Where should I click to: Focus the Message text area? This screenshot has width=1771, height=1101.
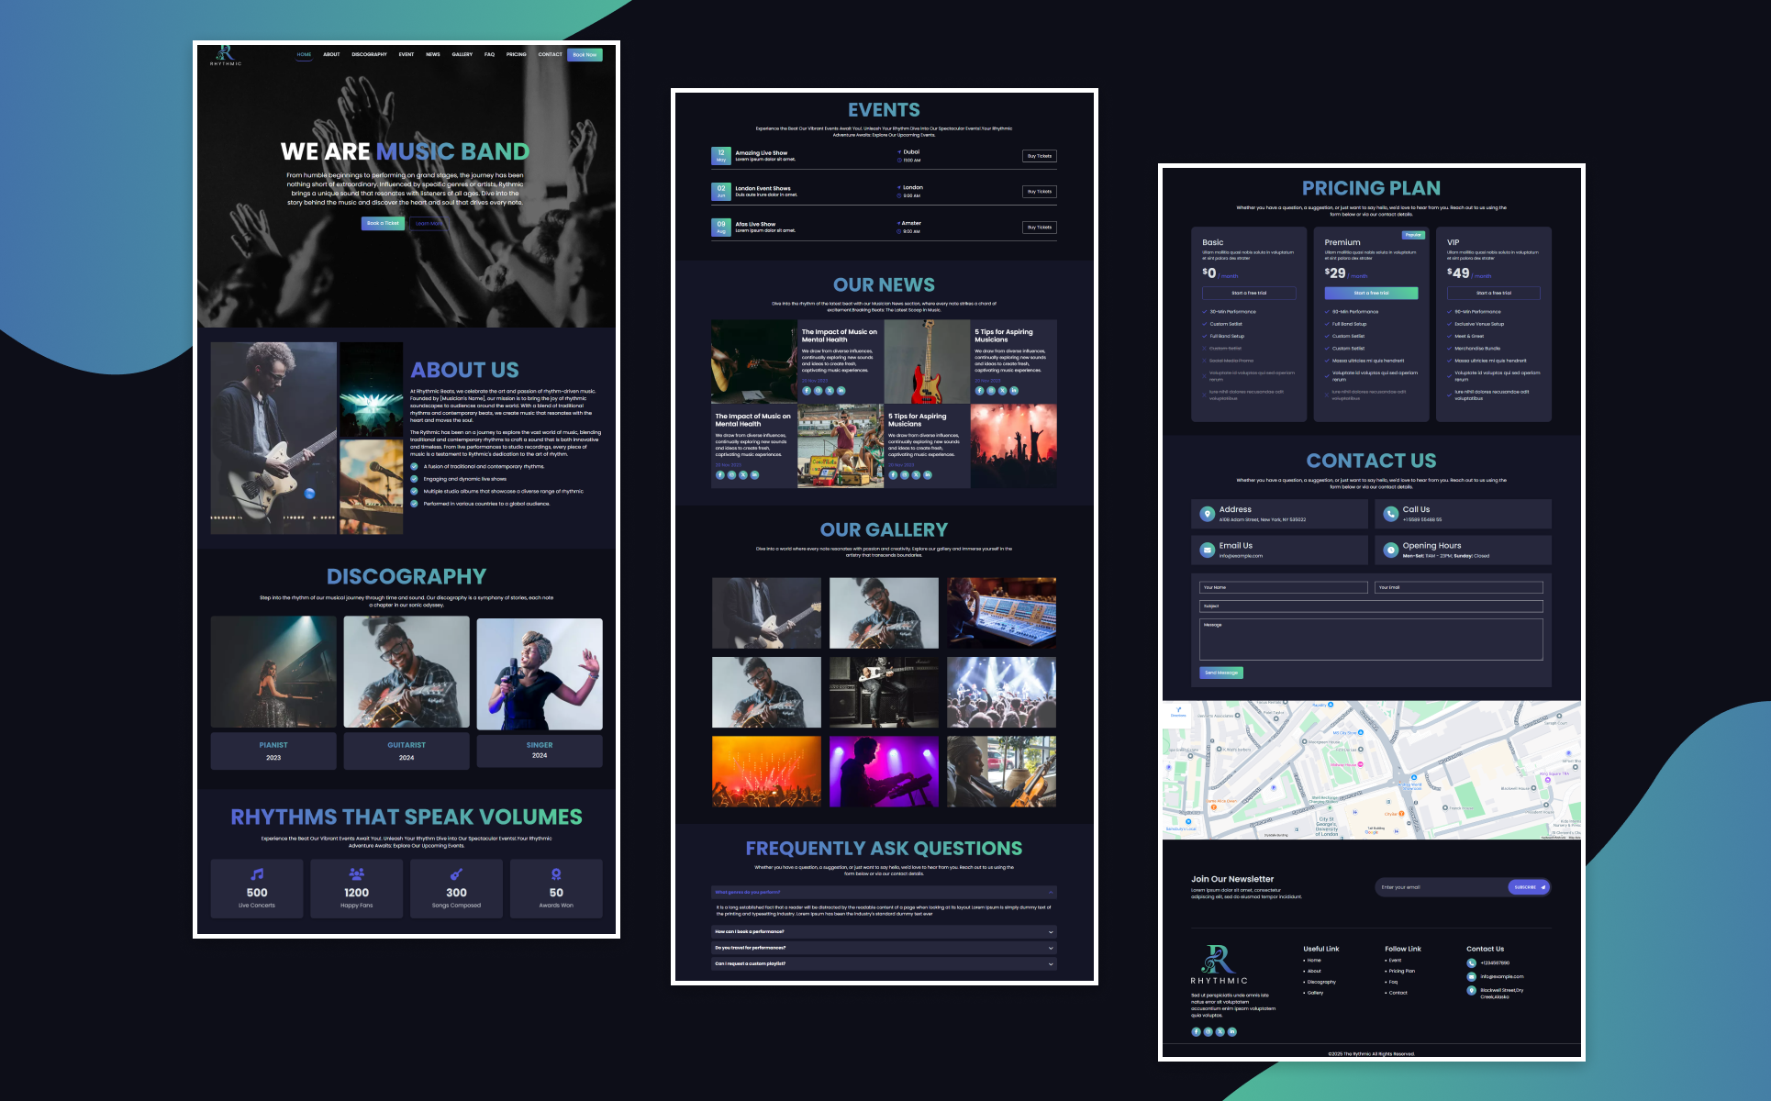coord(1371,639)
